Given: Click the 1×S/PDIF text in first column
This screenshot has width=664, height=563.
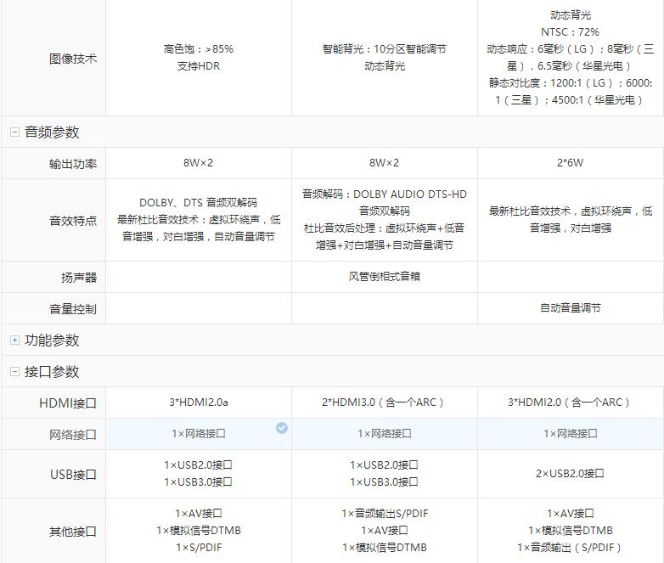Looking at the screenshot, I should pyautogui.click(x=198, y=548).
